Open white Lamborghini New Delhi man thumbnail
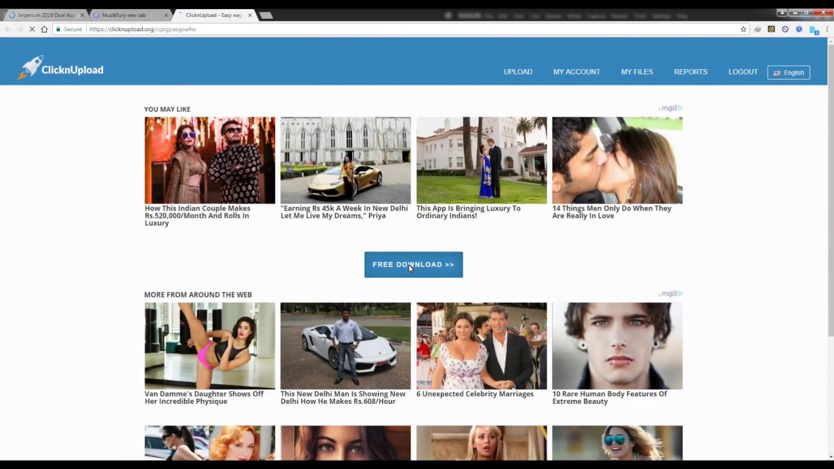The width and height of the screenshot is (834, 469). click(345, 346)
